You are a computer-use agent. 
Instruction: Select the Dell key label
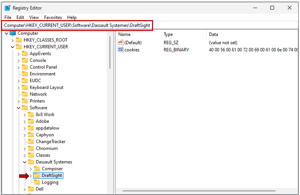pyautogui.click(x=39, y=189)
